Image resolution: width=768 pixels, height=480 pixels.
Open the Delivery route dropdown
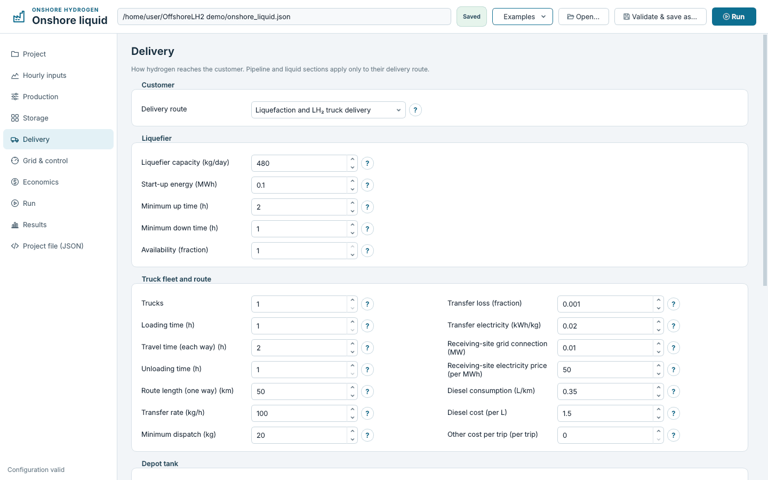tap(328, 110)
